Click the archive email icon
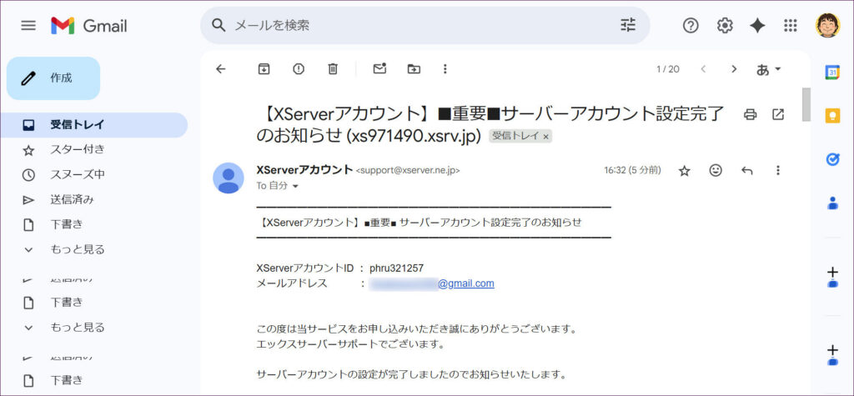The image size is (854, 396). (264, 69)
